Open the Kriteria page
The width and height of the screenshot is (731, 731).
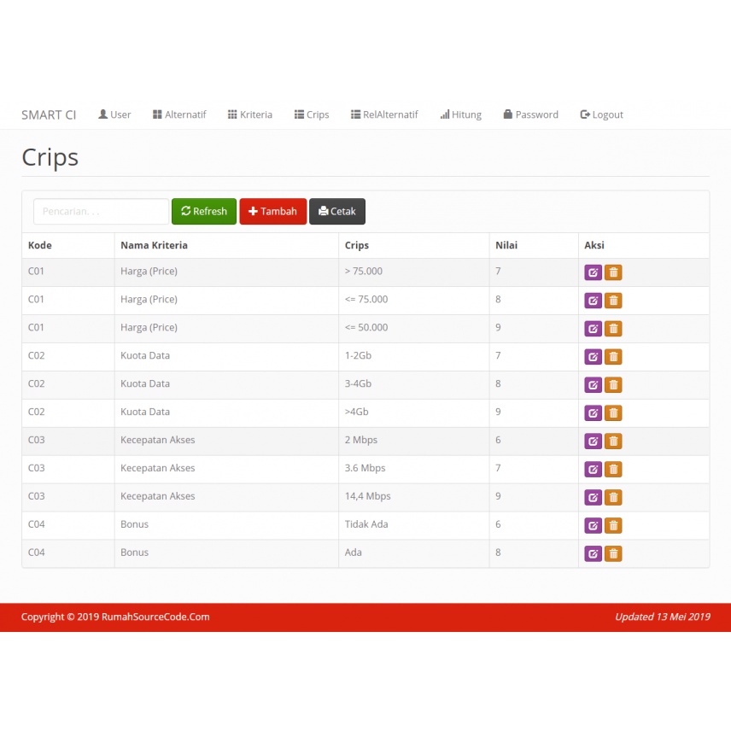[250, 114]
